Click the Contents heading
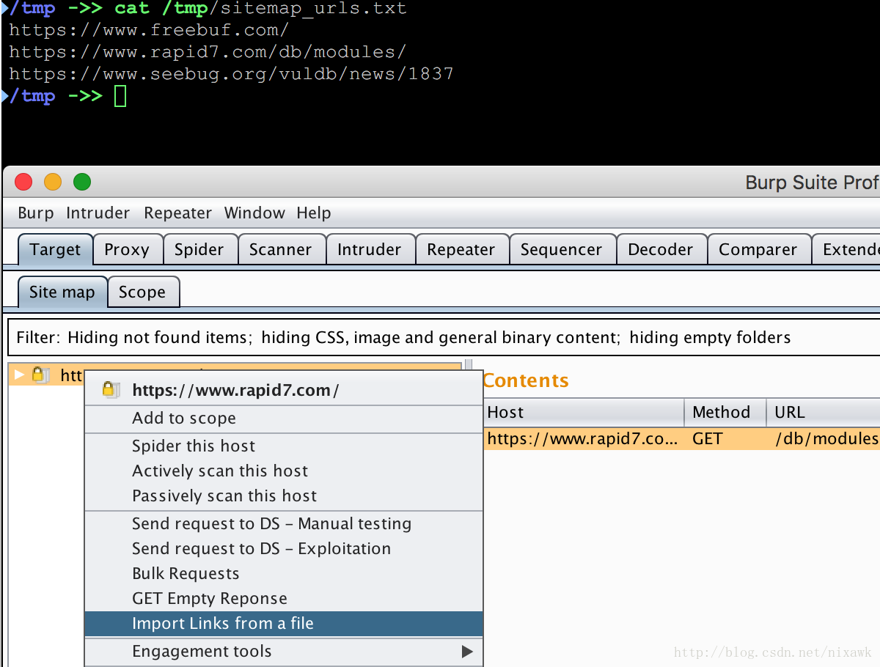The width and height of the screenshot is (880, 667). 526,380
